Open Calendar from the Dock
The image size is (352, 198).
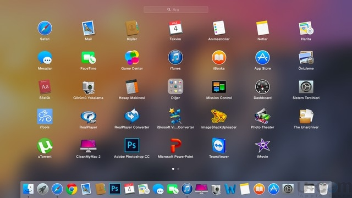coord(129,188)
